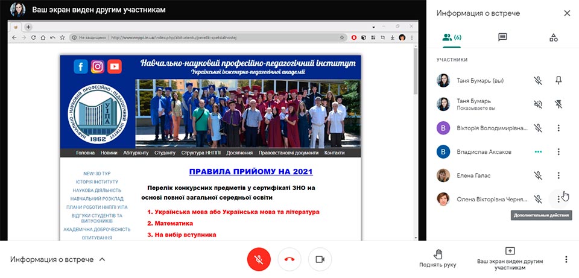Click the downloads arrow in browser toolbar
The width and height of the screenshot is (579, 278).
click(393, 37)
